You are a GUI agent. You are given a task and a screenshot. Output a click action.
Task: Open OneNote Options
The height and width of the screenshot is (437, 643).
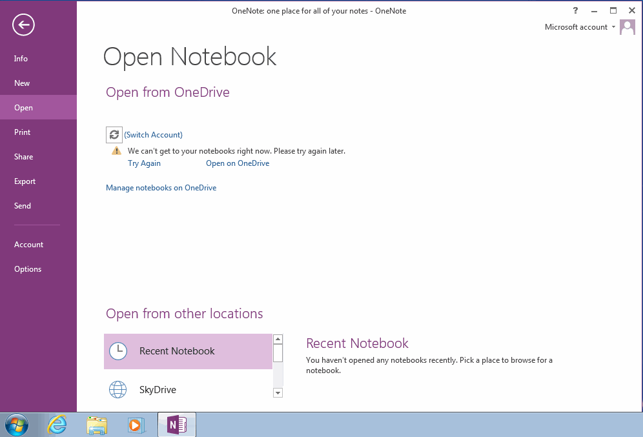[x=38, y=269]
